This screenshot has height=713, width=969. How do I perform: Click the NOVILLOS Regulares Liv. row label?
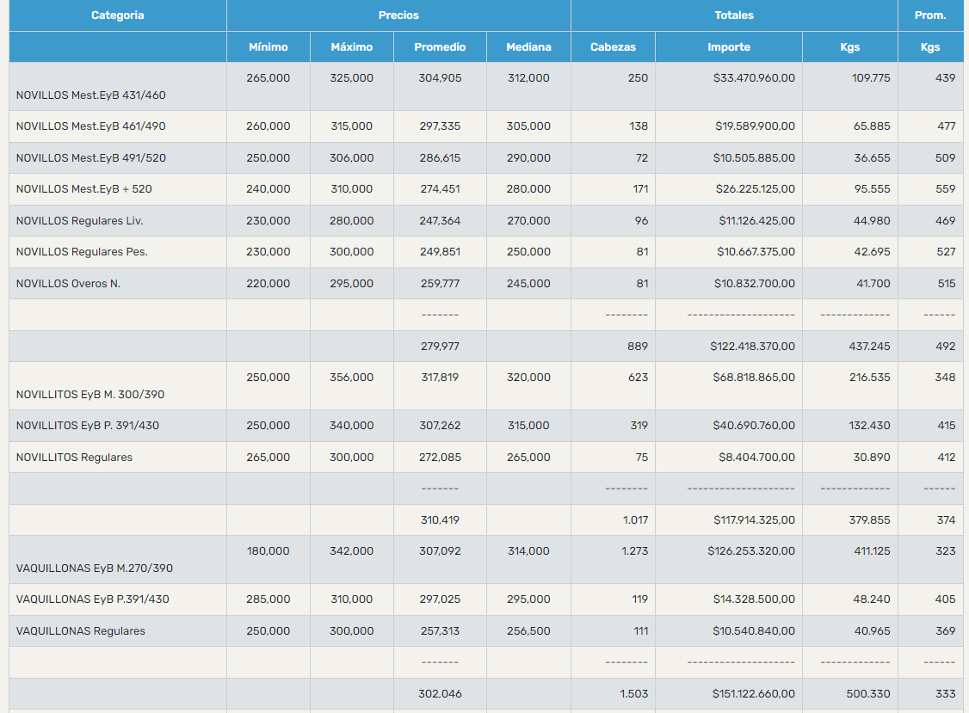point(80,221)
